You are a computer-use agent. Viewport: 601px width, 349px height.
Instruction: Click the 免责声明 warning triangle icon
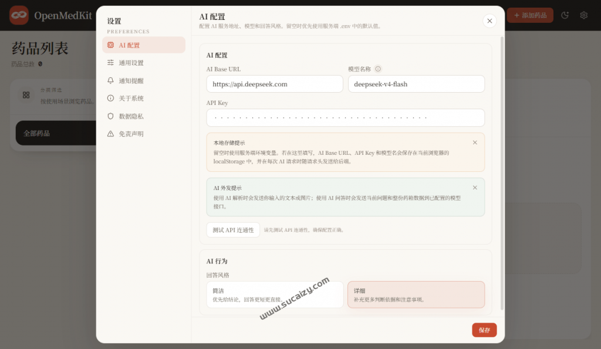(x=110, y=134)
